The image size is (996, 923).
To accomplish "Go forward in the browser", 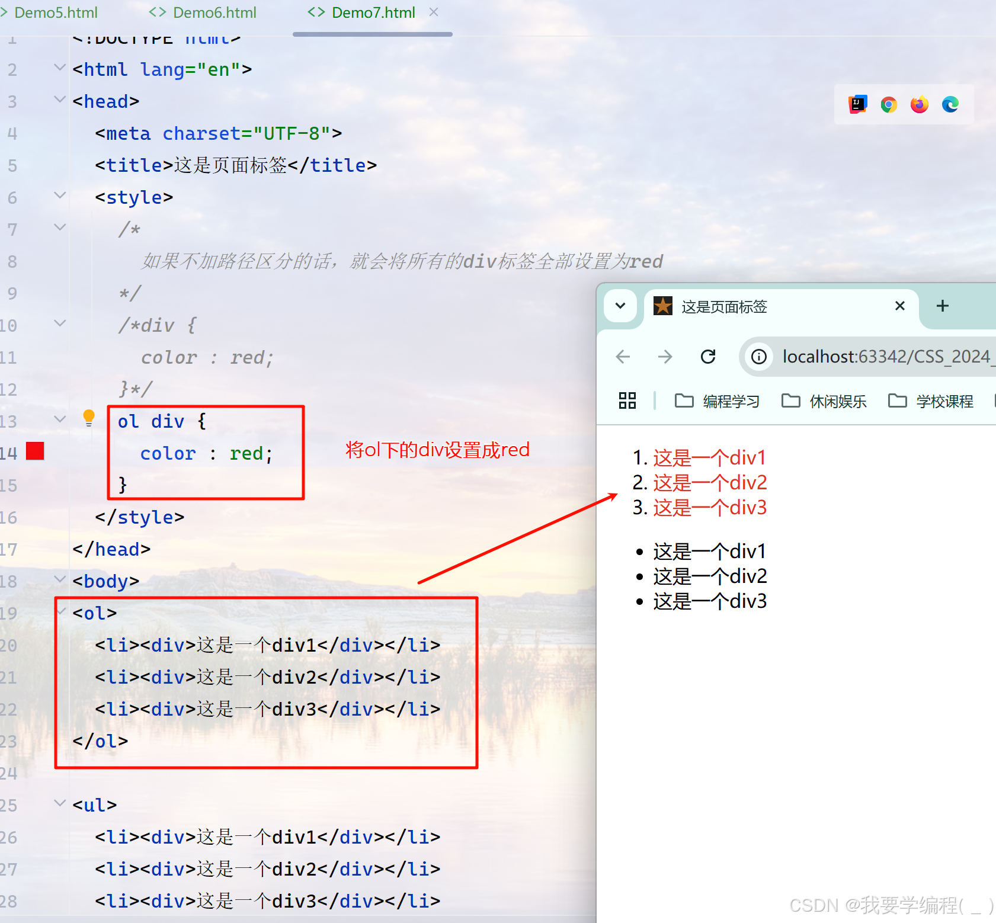I will tap(665, 357).
